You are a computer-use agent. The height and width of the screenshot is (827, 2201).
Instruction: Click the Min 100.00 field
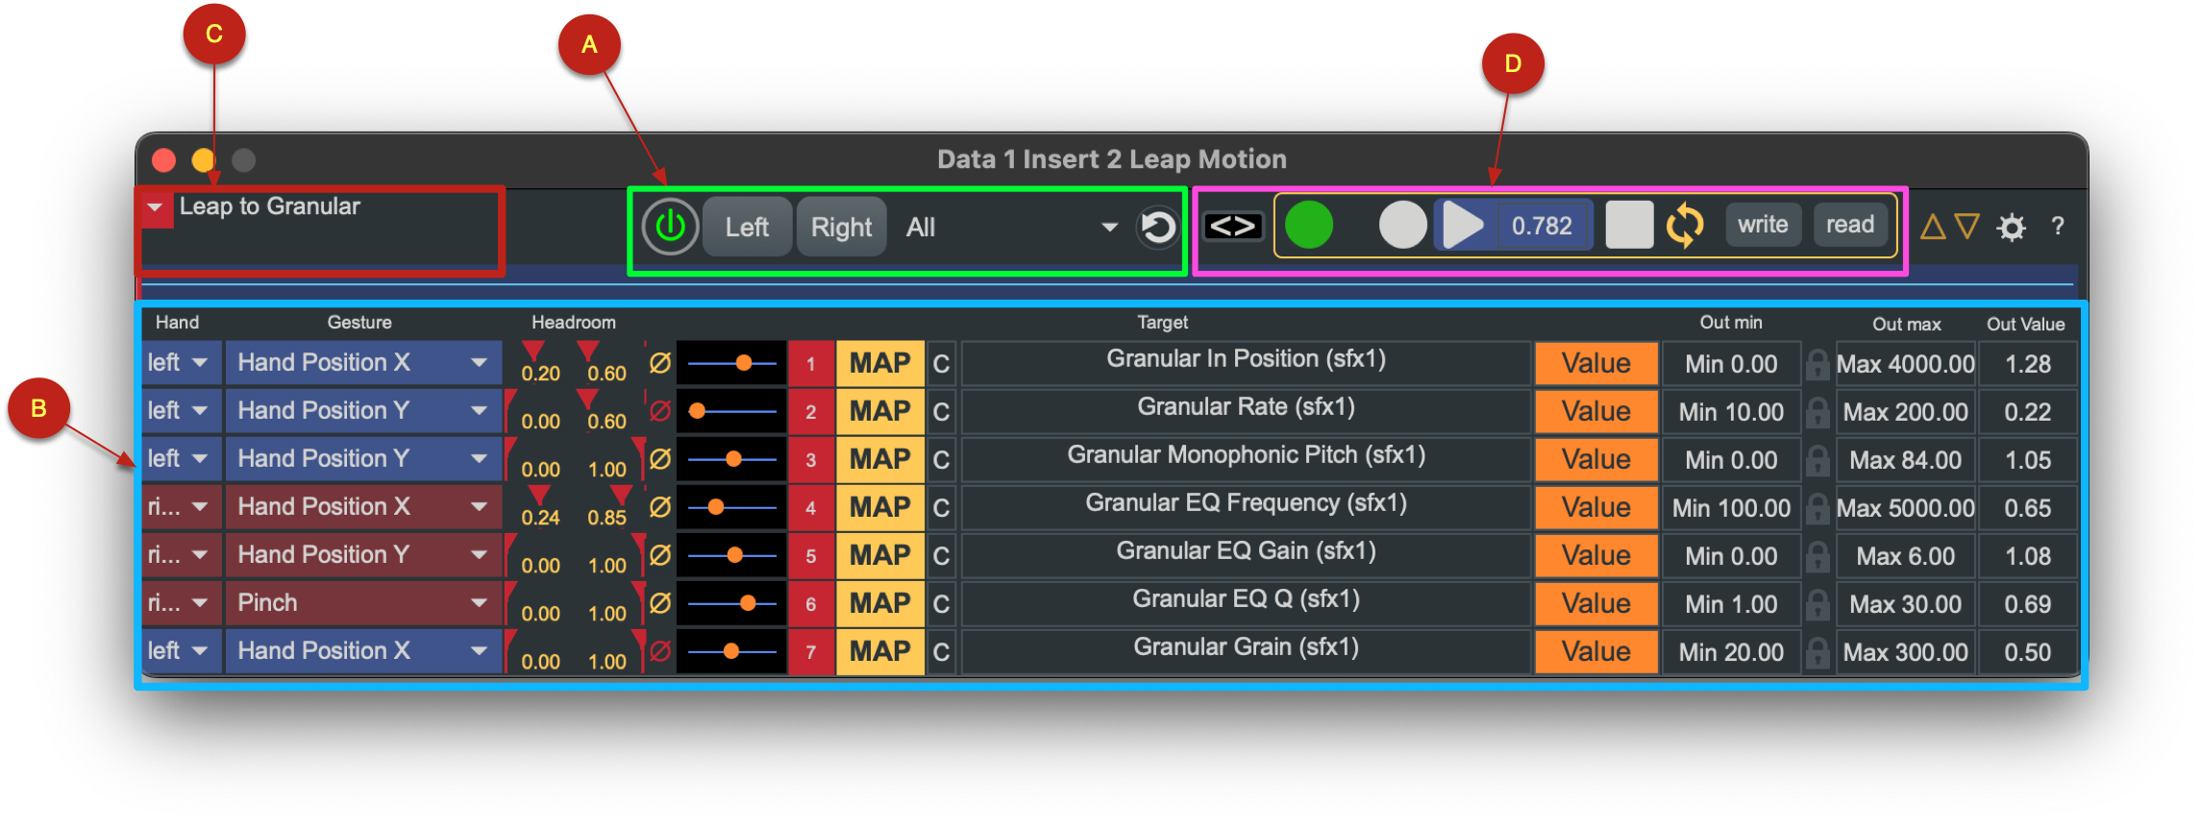pyautogui.click(x=1731, y=508)
